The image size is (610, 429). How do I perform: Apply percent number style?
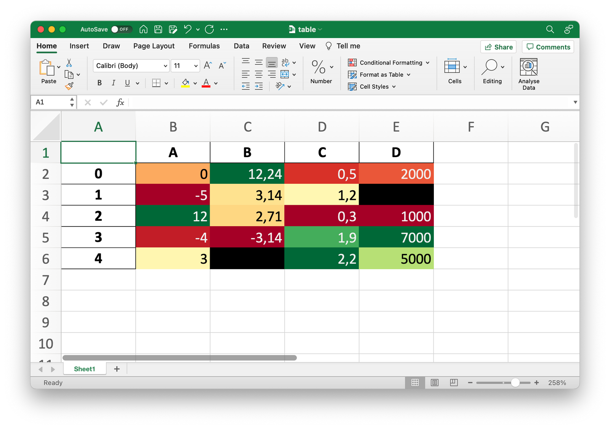319,67
